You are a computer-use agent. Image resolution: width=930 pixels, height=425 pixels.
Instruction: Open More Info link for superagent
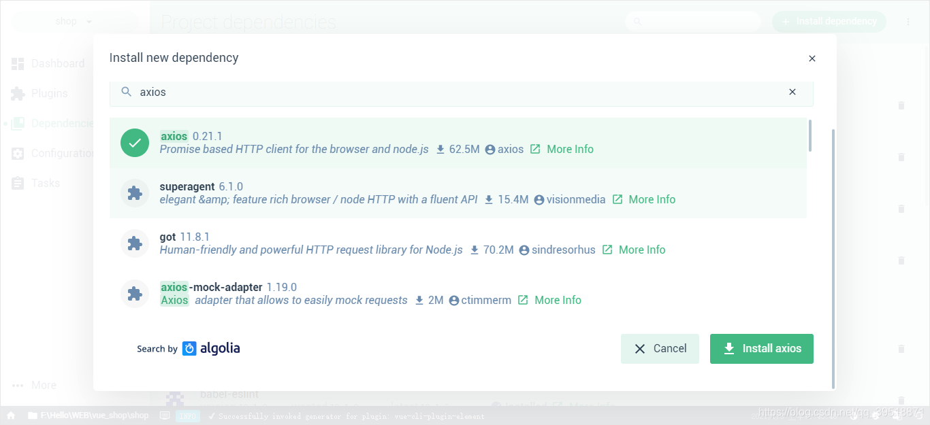tap(652, 199)
